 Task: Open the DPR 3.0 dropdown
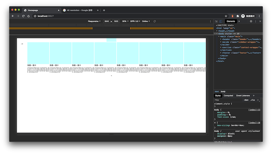(x=135, y=21)
